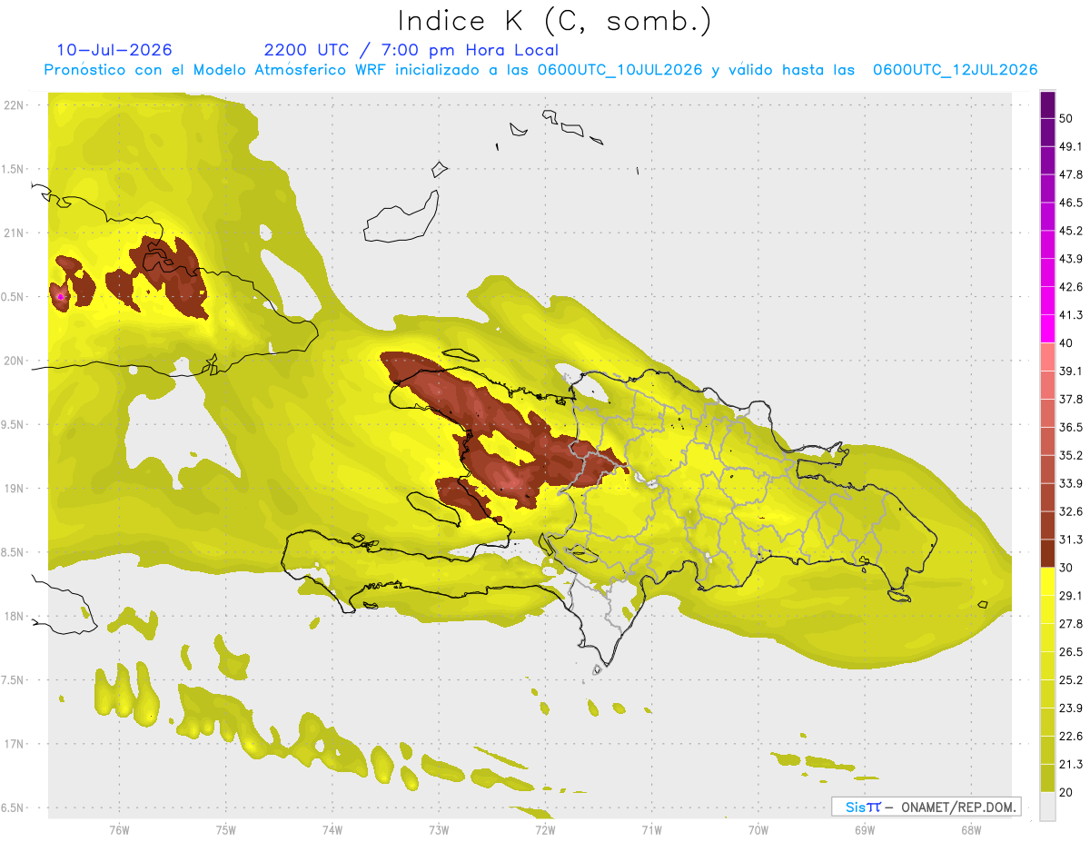Click the "21.3" colorbar label
Screen dimensions: 1090x842
(x=1071, y=764)
